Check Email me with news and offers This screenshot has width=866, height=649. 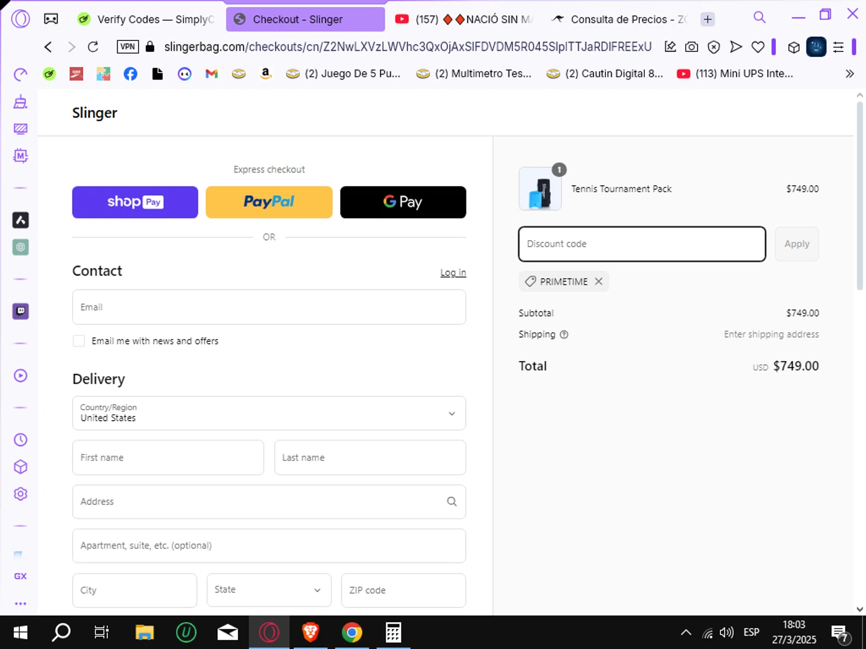(79, 341)
